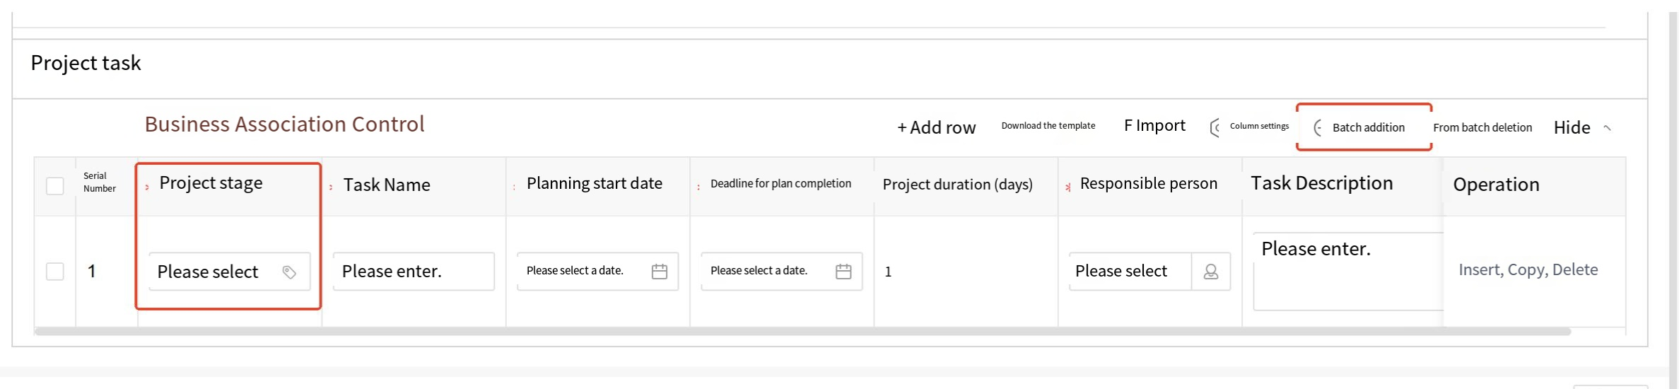Image resolution: width=1679 pixels, height=389 pixels.
Task: Click Insert, Copy, Delete in Operation column
Action: pos(1528,270)
